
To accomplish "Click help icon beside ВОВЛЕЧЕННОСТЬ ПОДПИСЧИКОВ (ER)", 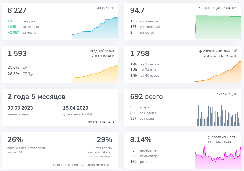I will [x=209, y=138].
